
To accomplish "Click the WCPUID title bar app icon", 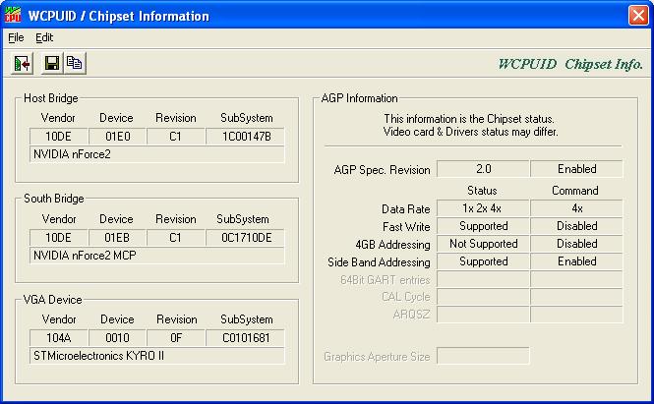I will click(14, 15).
